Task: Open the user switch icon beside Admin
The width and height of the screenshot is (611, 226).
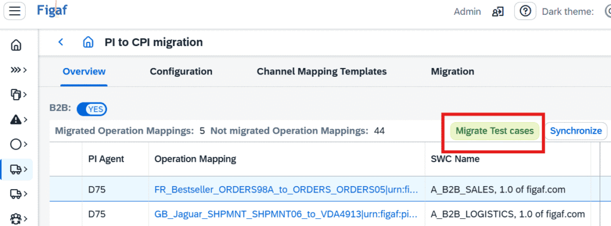Action: click(498, 12)
